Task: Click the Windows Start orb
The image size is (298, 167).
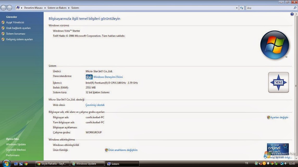Action: (x=6, y=164)
